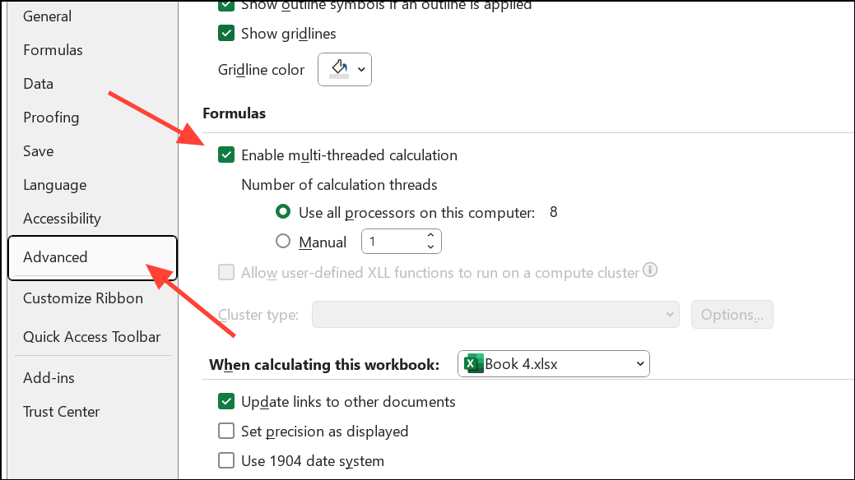Open the Formulas options category
The image size is (855, 480).
(x=53, y=50)
